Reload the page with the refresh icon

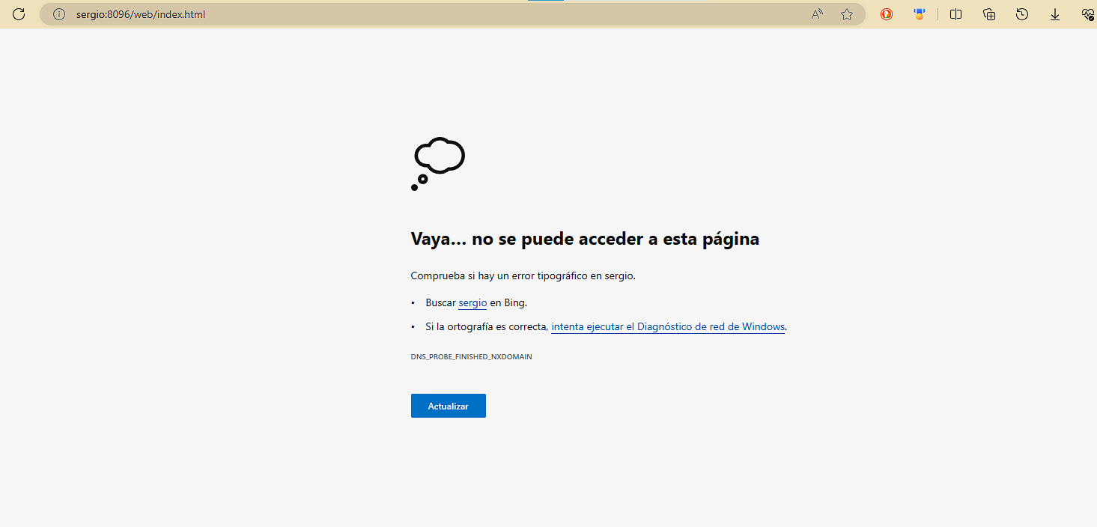19,14
